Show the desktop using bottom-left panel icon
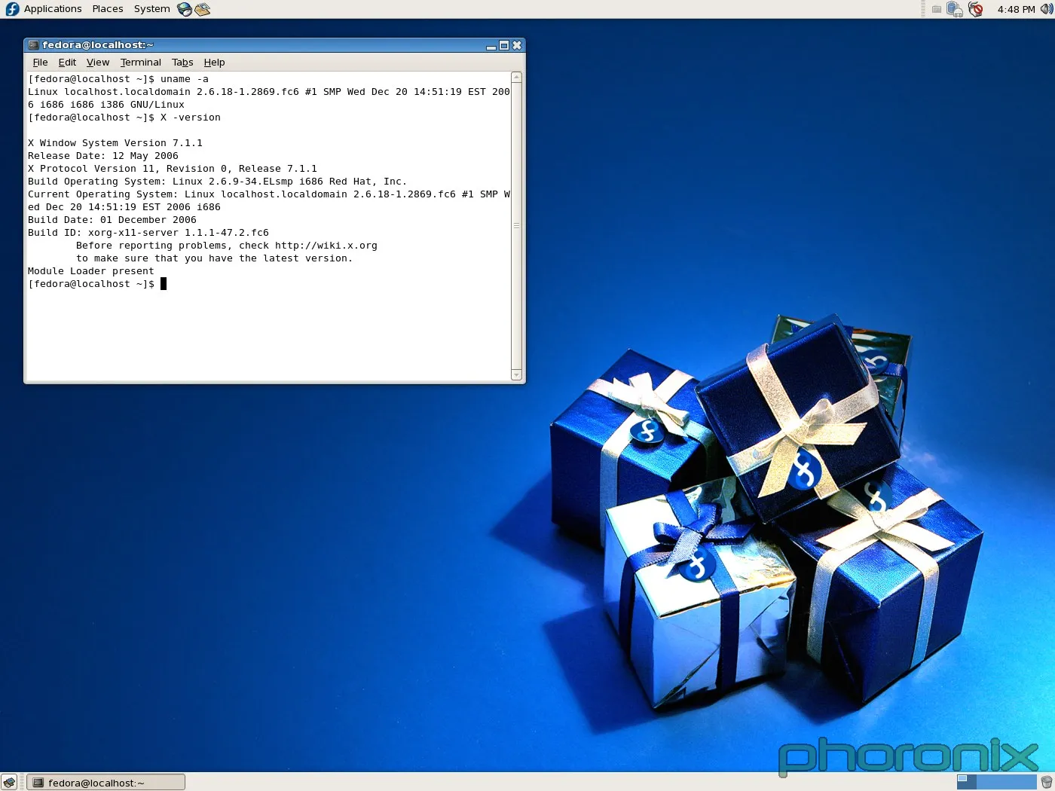This screenshot has height=791, width=1055. pyautogui.click(x=11, y=782)
